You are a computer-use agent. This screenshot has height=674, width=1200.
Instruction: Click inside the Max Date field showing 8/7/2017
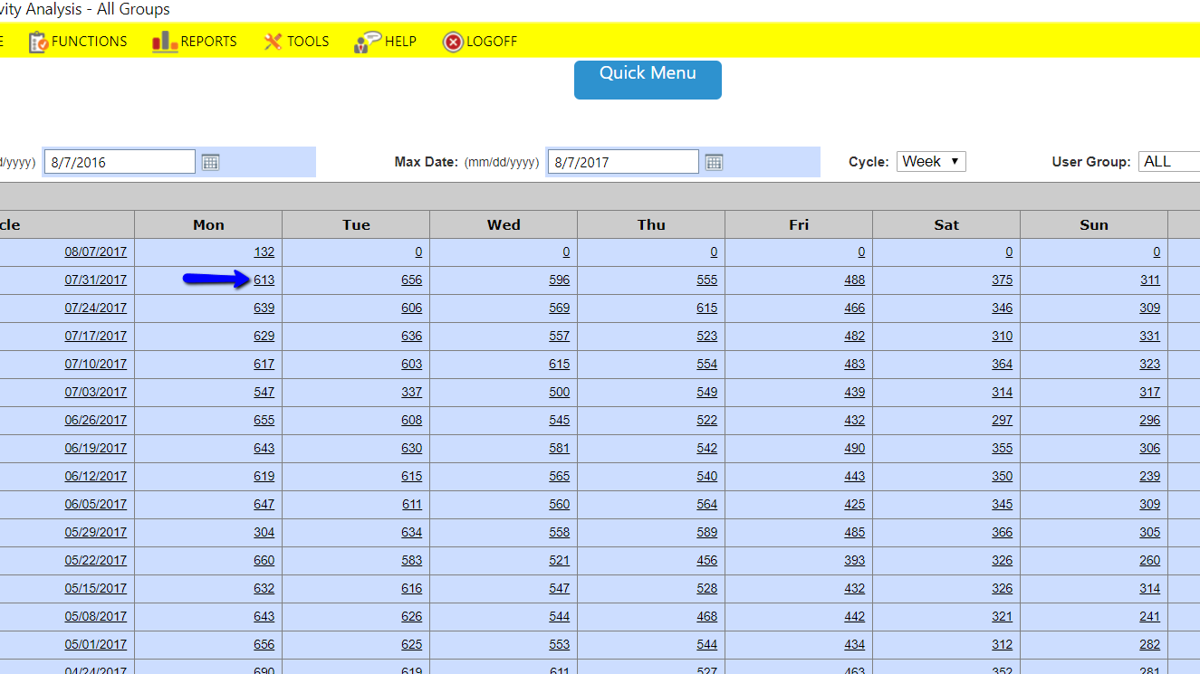tap(622, 161)
